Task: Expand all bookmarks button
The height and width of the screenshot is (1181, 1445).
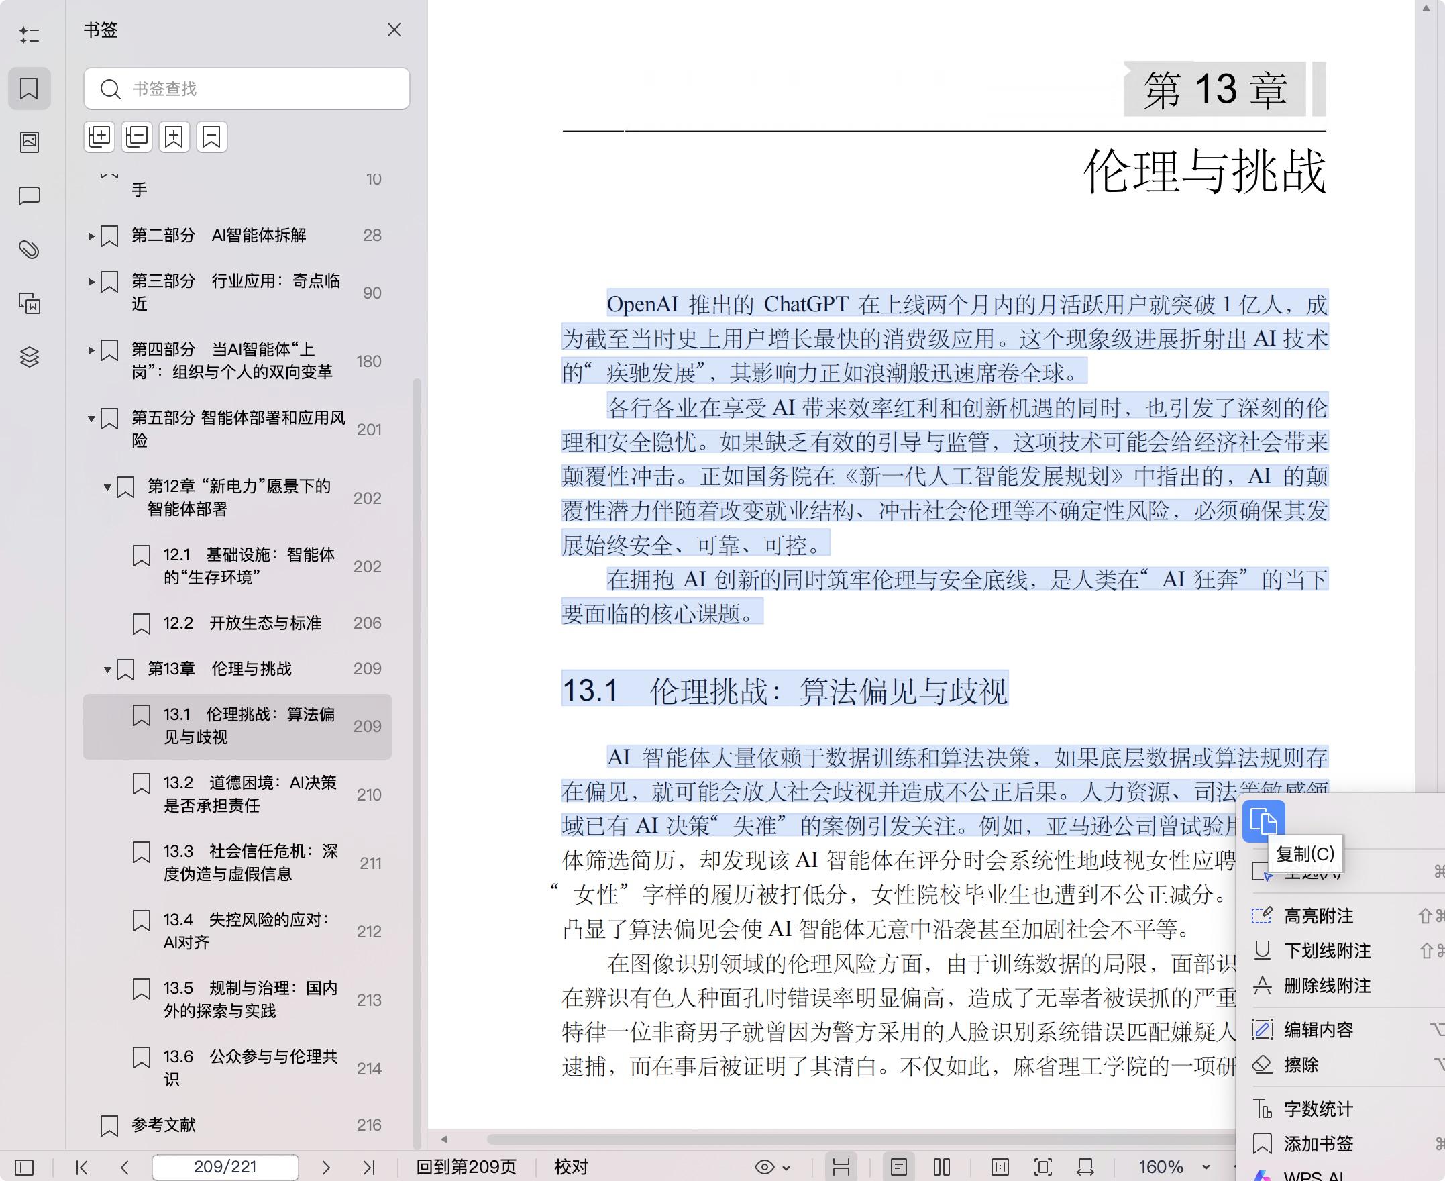Action: (x=100, y=138)
